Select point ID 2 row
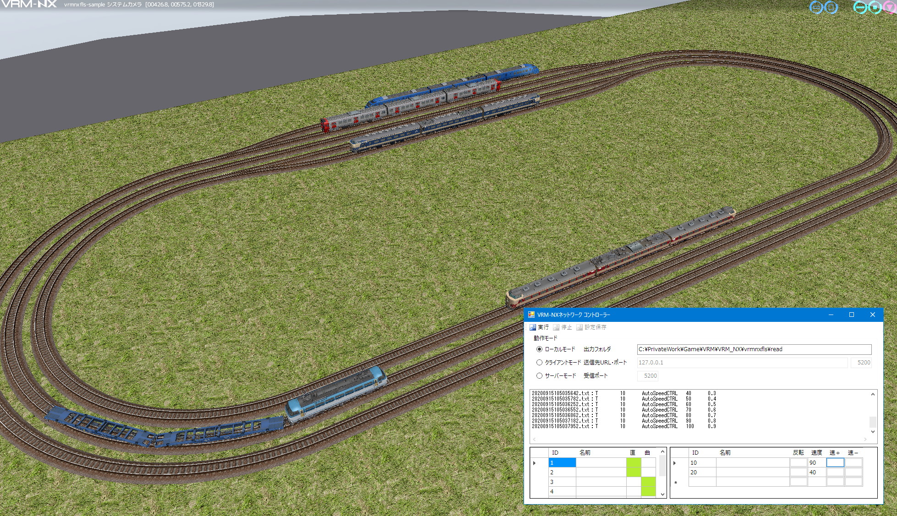Screen dimensions: 897x516 tap(562, 473)
